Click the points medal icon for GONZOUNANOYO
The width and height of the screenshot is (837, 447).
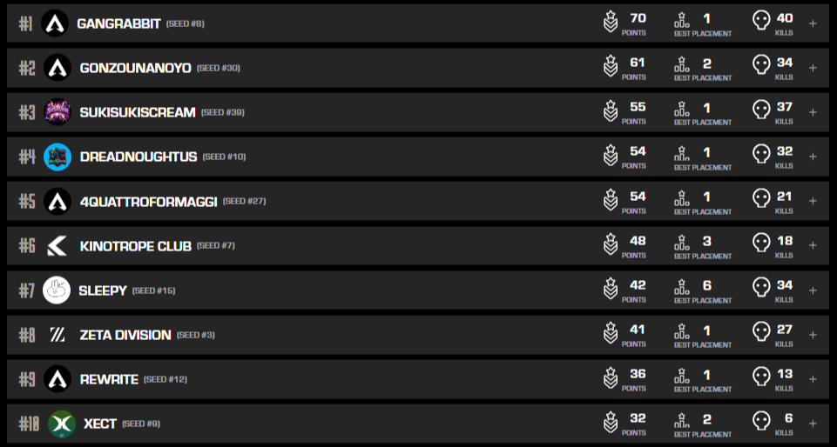coord(611,66)
